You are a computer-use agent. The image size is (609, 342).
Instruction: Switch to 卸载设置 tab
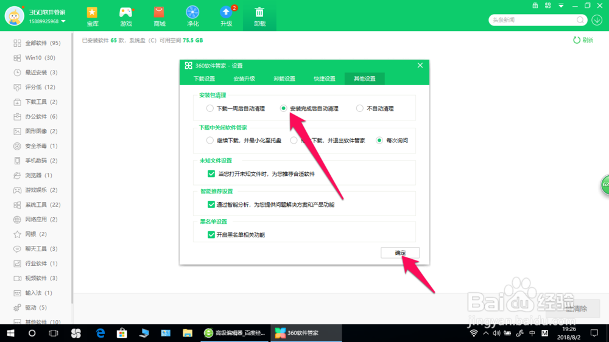(x=284, y=79)
